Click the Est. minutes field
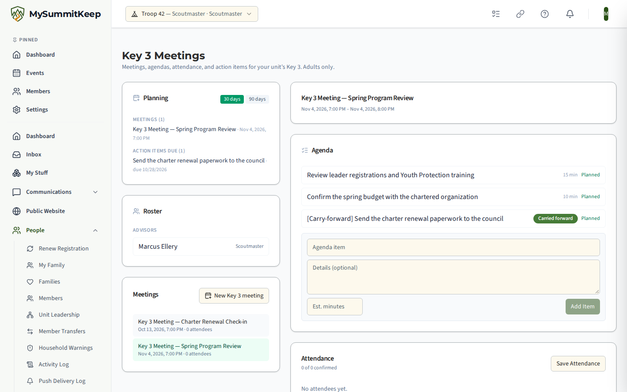This screenshot has height=392, width=627. (x=335, y=307)
